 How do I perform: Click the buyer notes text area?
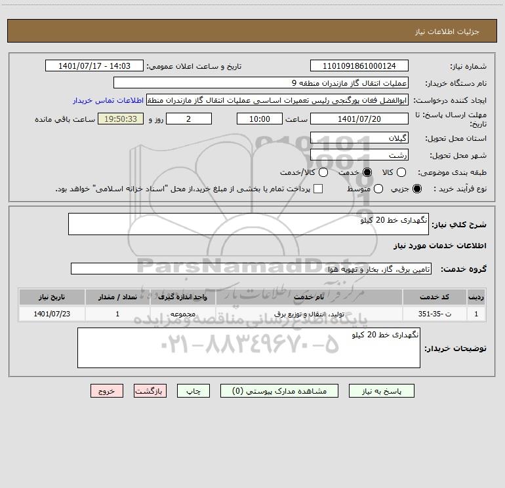(x=249, y=348)
